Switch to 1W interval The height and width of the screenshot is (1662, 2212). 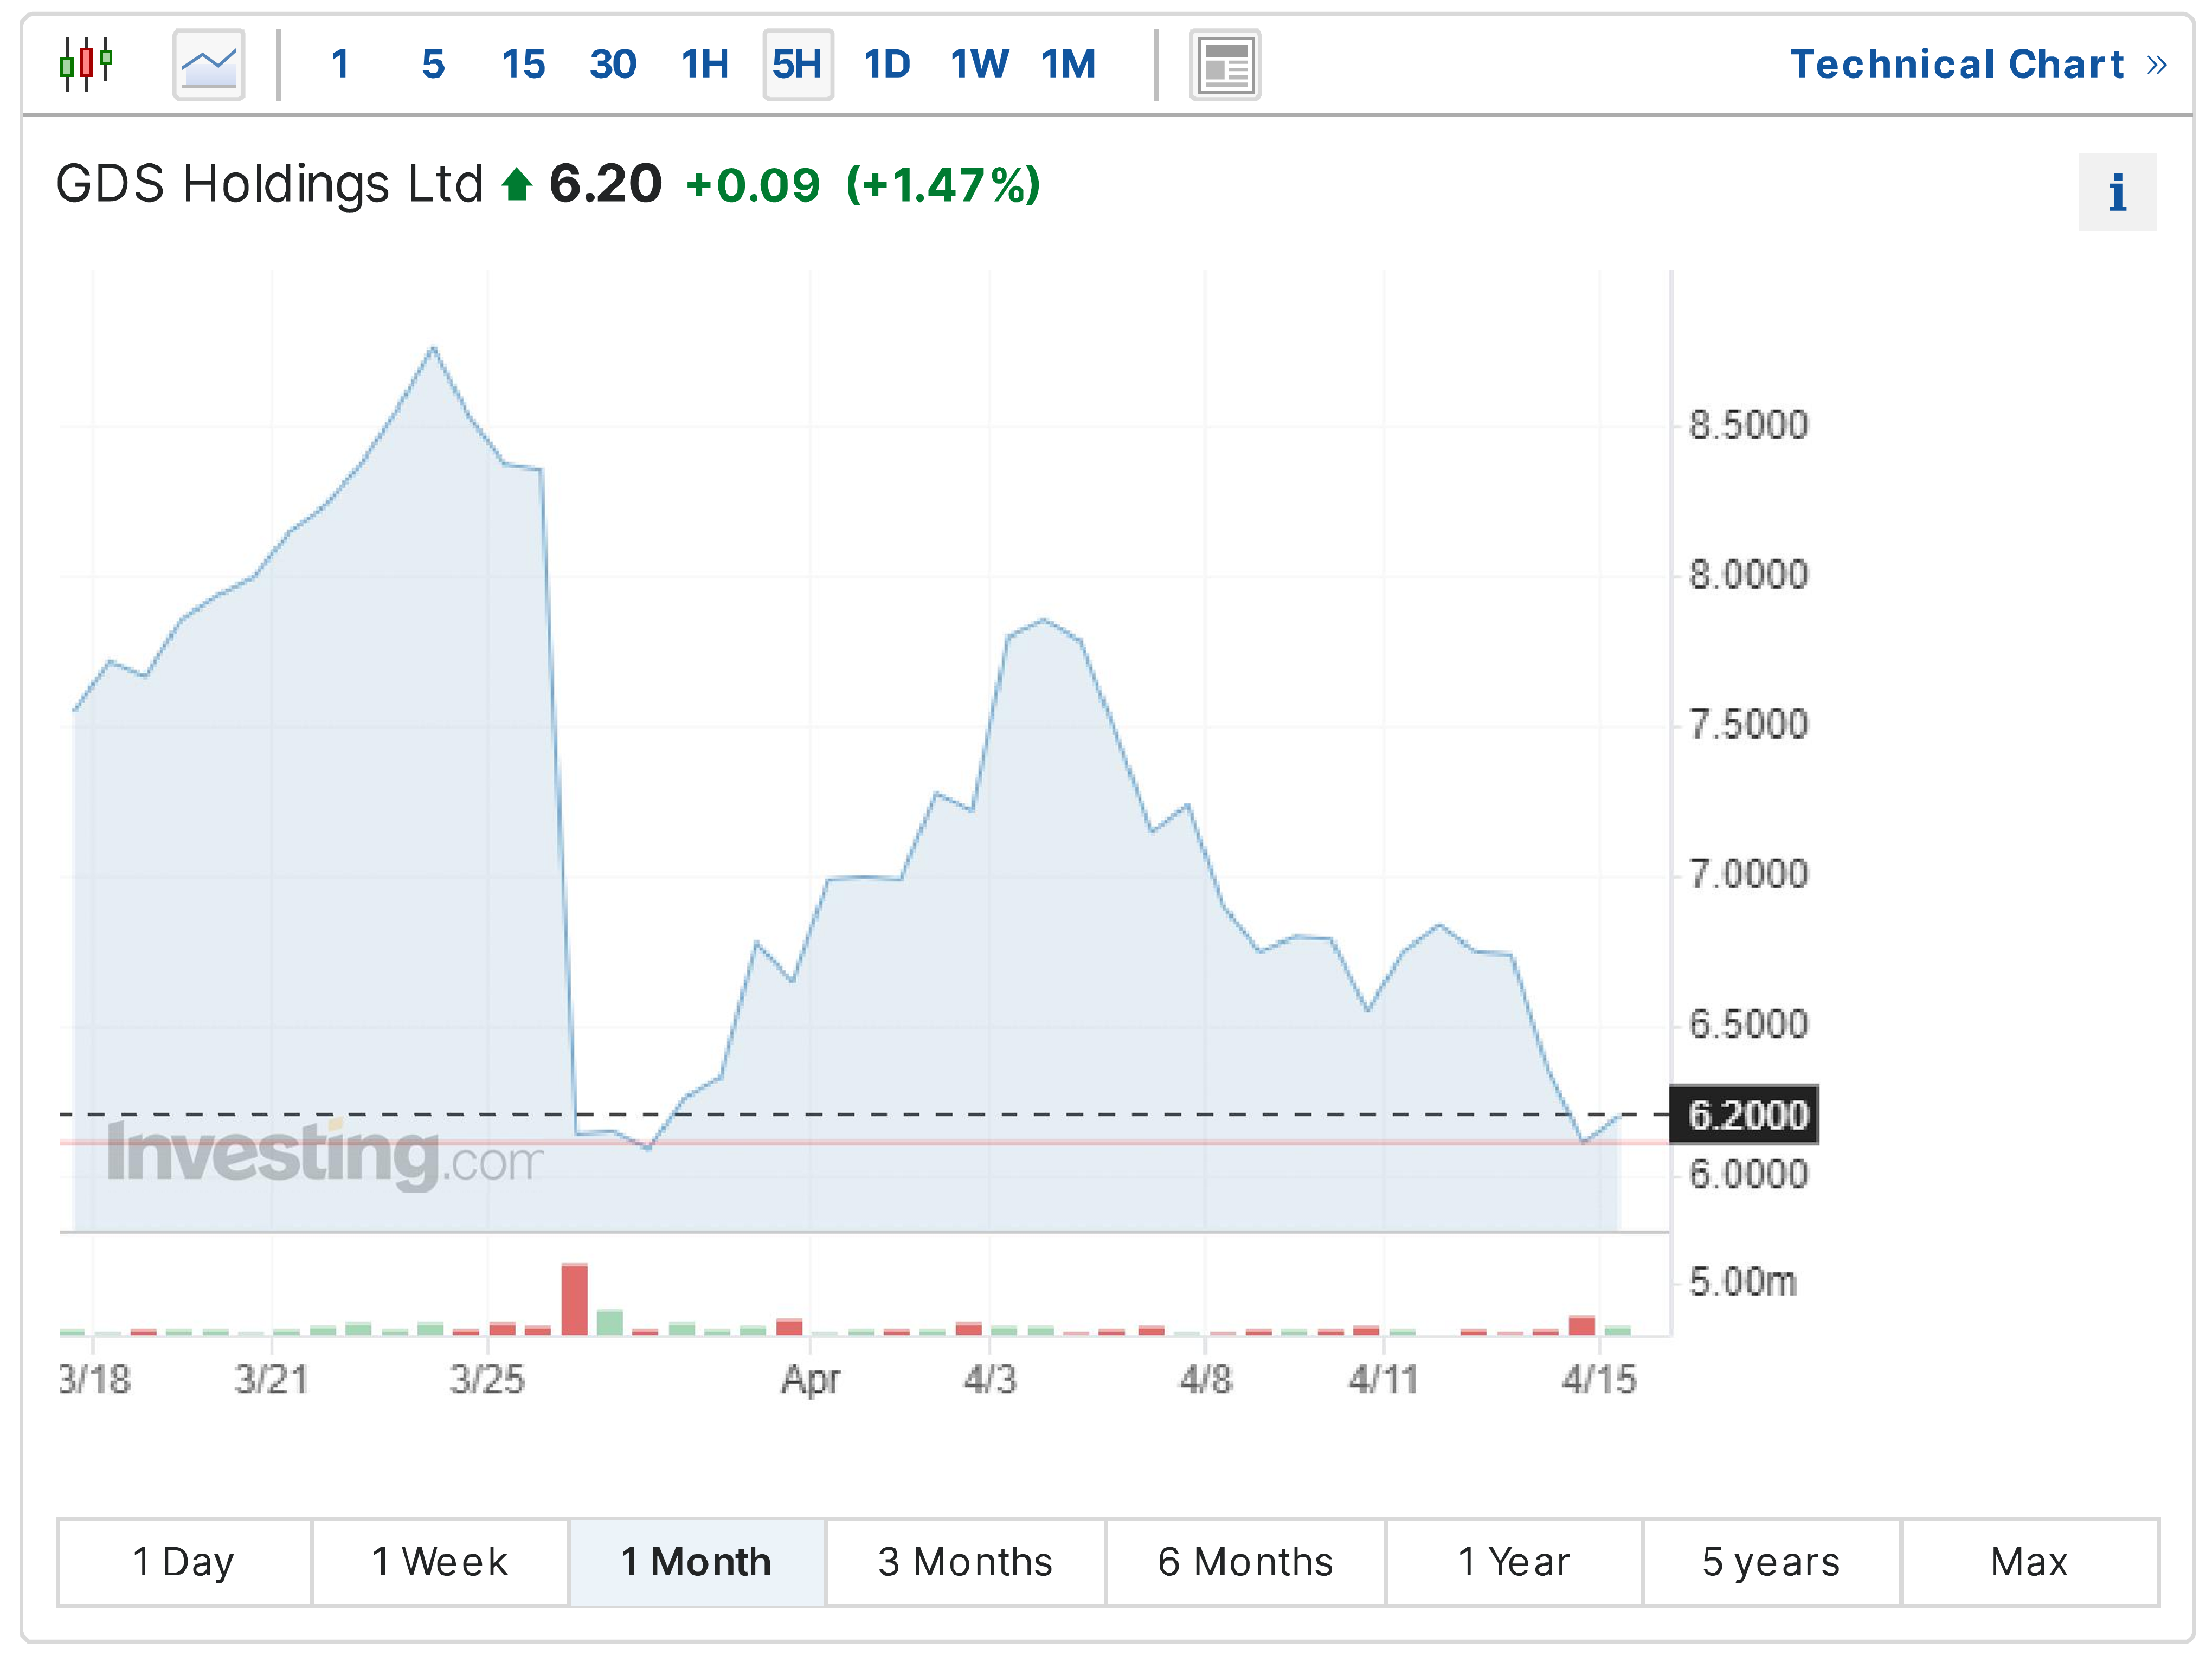click(x=979, y=65)
